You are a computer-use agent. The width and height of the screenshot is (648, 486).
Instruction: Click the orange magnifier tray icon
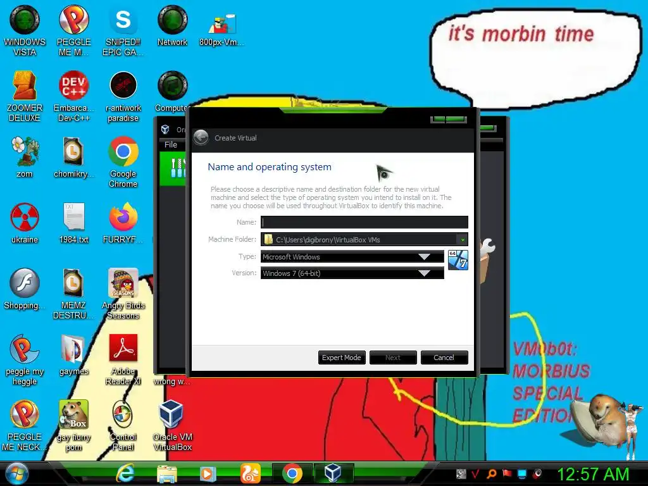tap(491, 473)
